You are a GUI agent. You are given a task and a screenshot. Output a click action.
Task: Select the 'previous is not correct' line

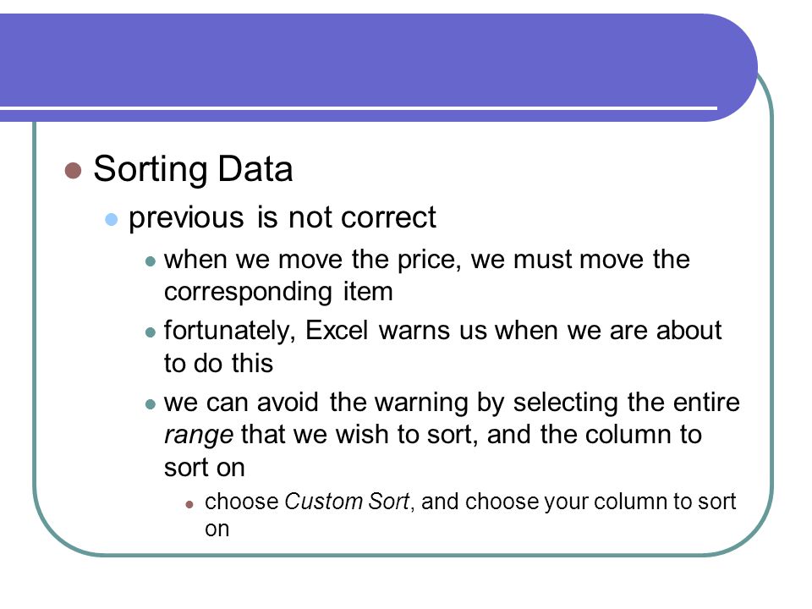[x=283, y=217]
